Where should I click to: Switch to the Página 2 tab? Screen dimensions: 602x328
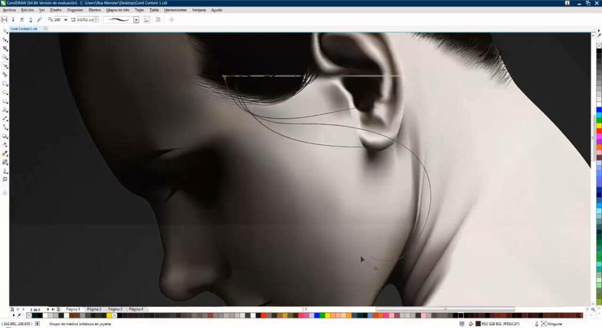[x=94, y=309]
